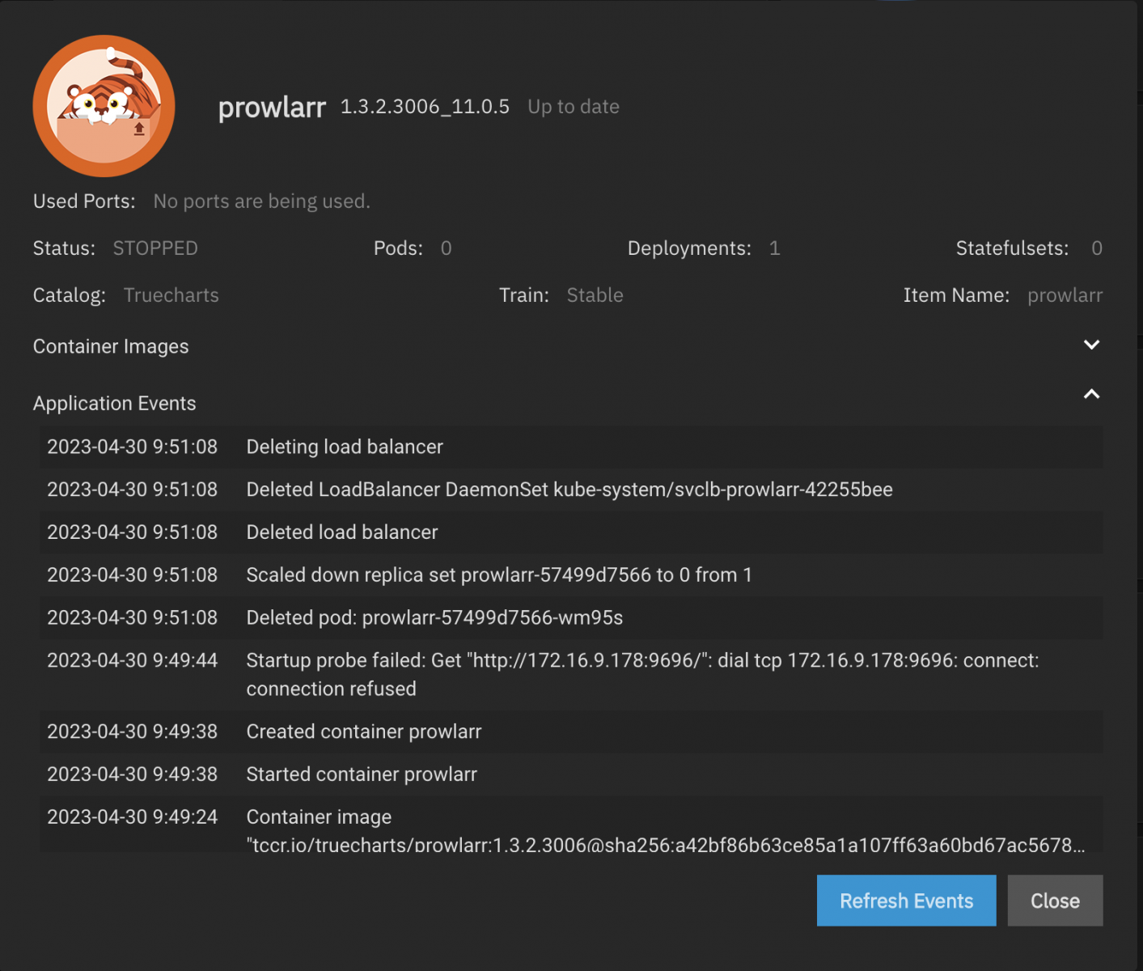Close the prowlarr details dialog
The image size is (1143, 971).
click(x=1055, y=901)
